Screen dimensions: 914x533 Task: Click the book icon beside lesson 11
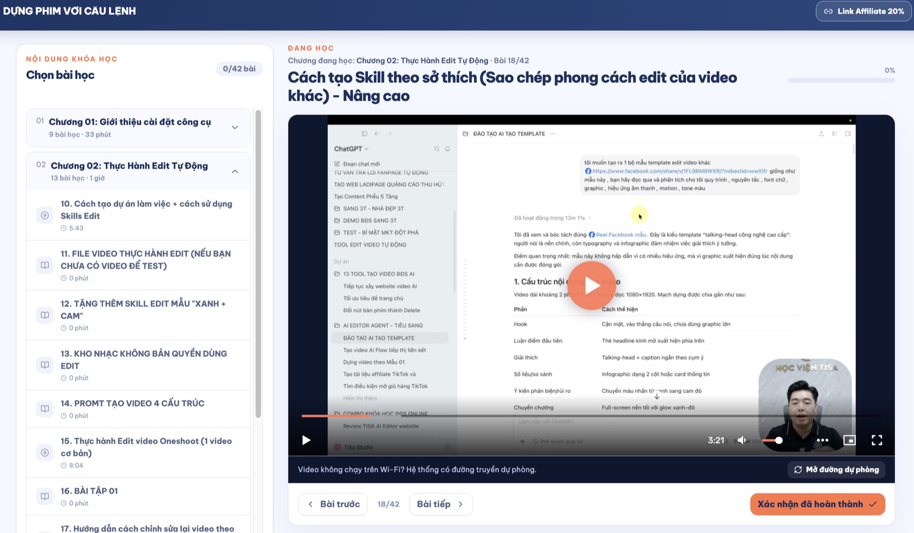[45, 265]
